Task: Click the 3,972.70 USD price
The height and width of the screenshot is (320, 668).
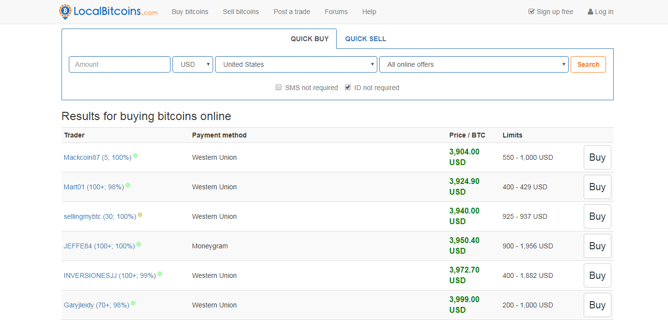Action: click(x=465, y=275)
